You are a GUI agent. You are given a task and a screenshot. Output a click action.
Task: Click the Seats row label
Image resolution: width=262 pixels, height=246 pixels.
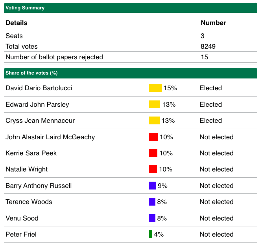[14, 36]
